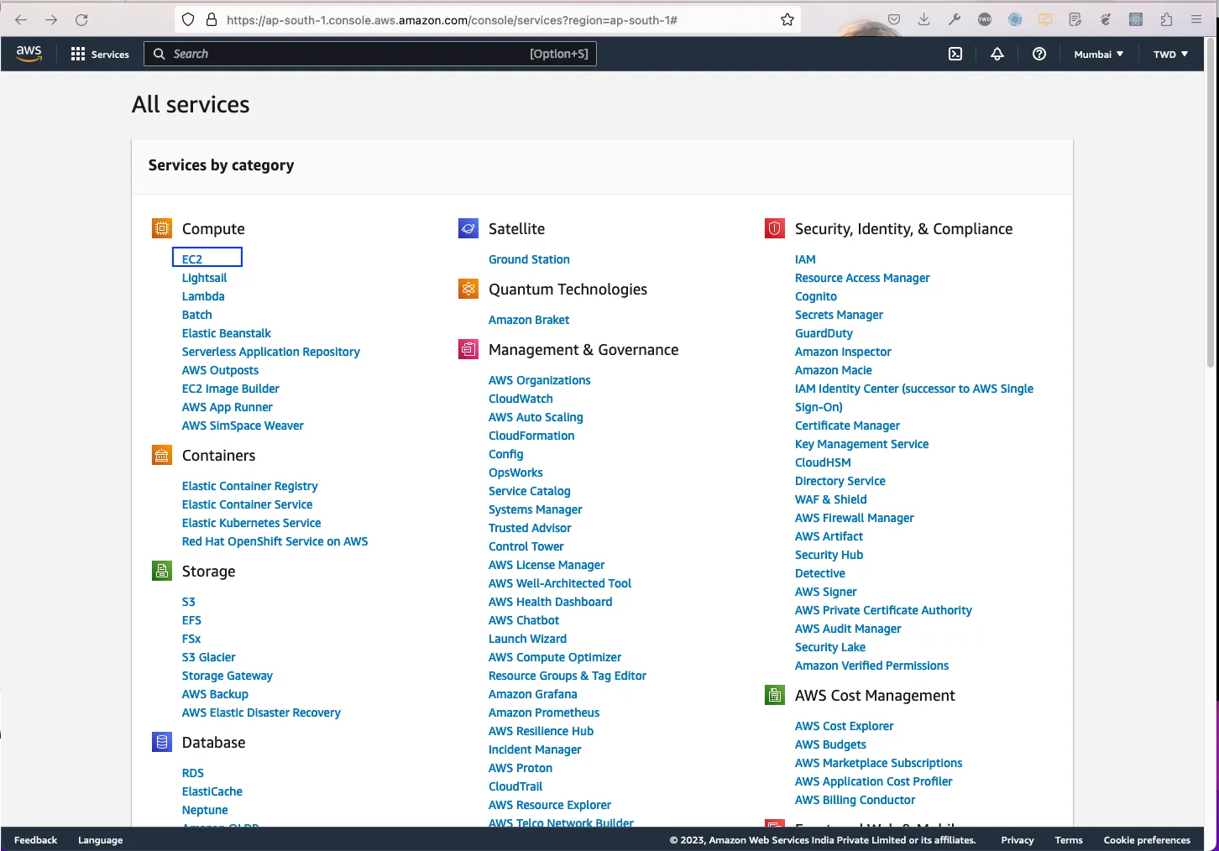Click the tracking protection shield icon

click(188, 19)
